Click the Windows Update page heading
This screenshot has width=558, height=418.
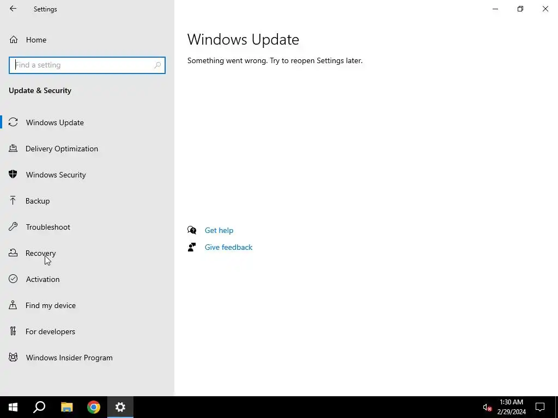243,39
